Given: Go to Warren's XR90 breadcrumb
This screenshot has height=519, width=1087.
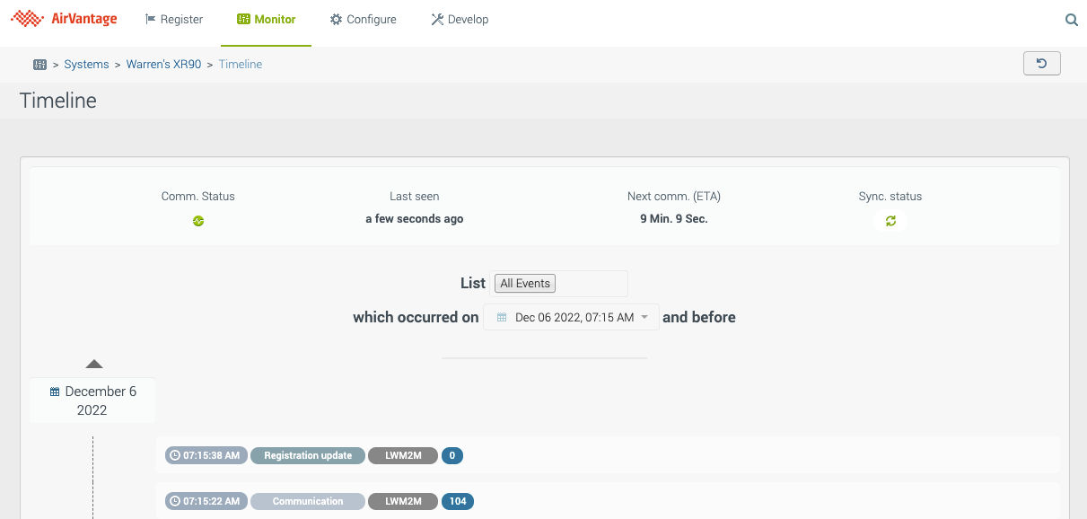Looking at the screenshot, I should 163,65.
